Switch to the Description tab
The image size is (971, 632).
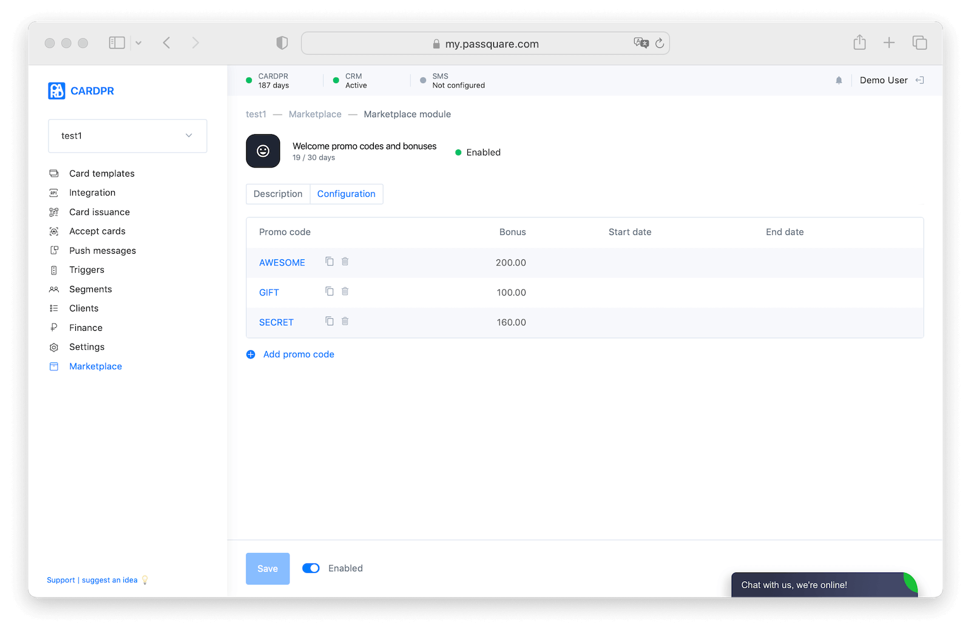(x=278, y=194)
